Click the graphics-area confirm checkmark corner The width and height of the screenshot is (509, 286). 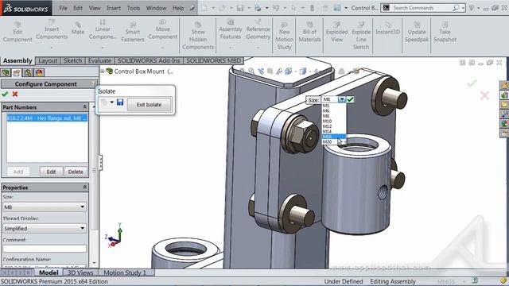472,83
